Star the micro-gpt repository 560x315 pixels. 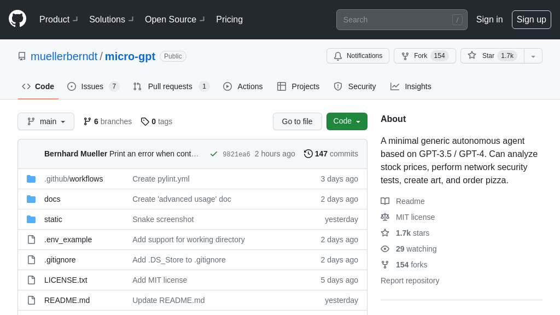pyautogui.click(x=492, y=56)
